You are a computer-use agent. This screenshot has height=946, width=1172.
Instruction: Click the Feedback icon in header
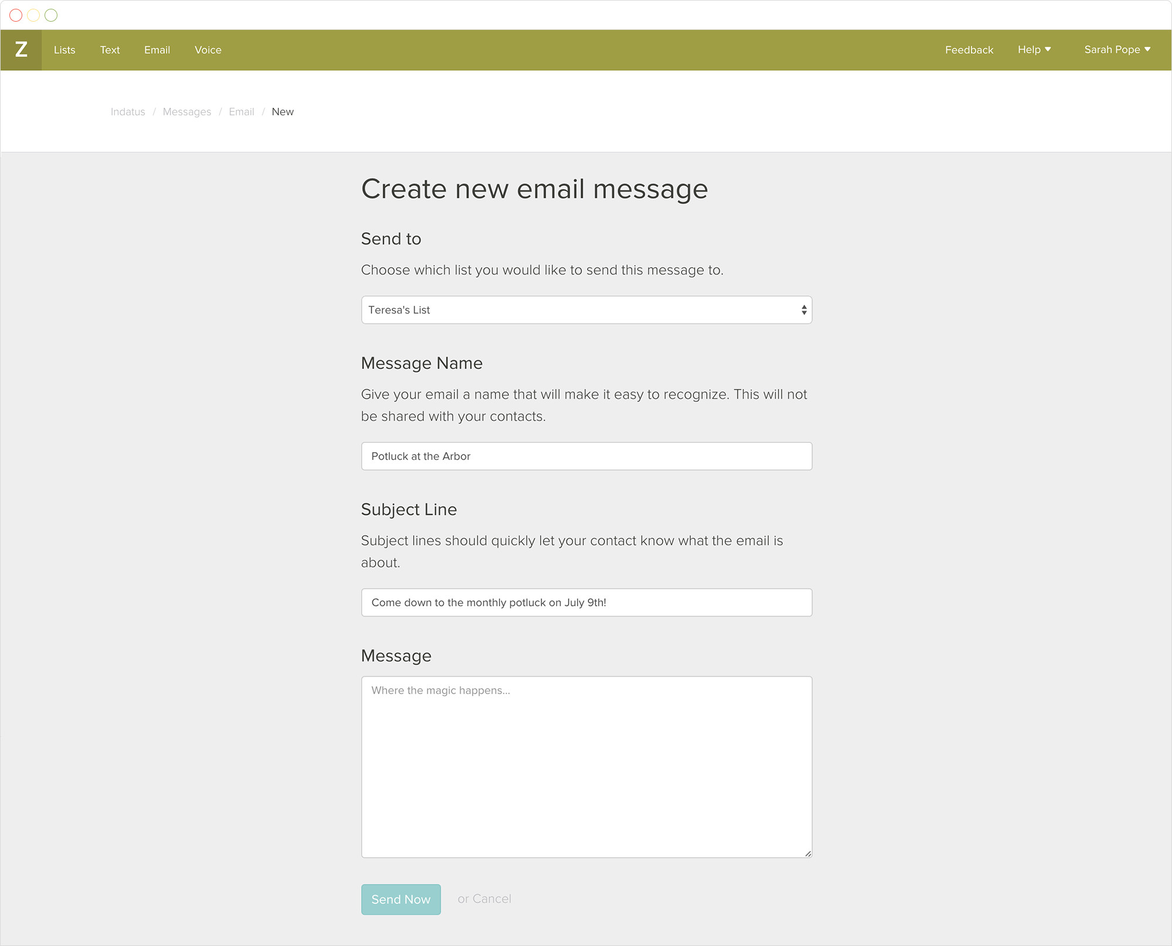968,50
